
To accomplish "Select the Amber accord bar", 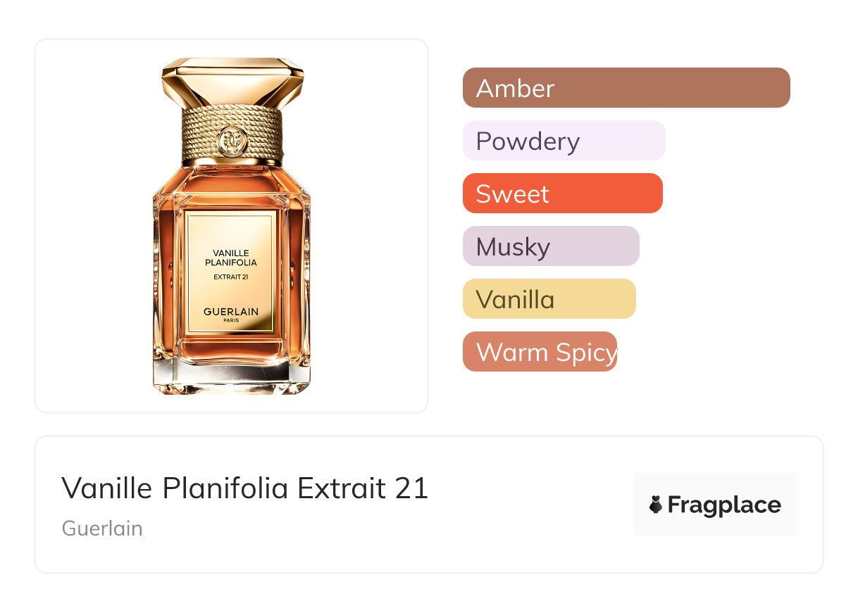I will [626, 88].
